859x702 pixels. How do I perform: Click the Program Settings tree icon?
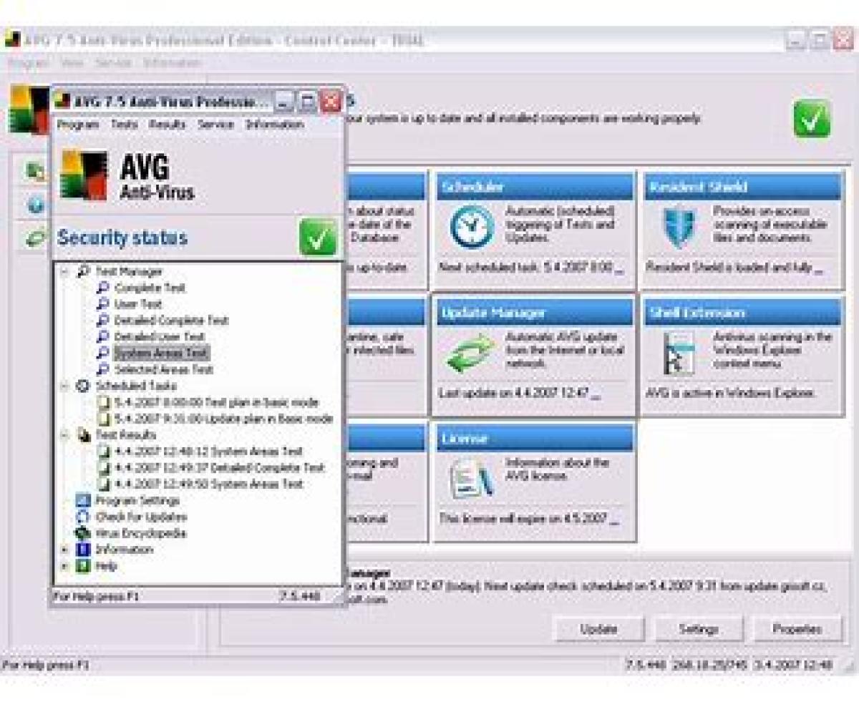pyautogui.click(x=84, y=500)
